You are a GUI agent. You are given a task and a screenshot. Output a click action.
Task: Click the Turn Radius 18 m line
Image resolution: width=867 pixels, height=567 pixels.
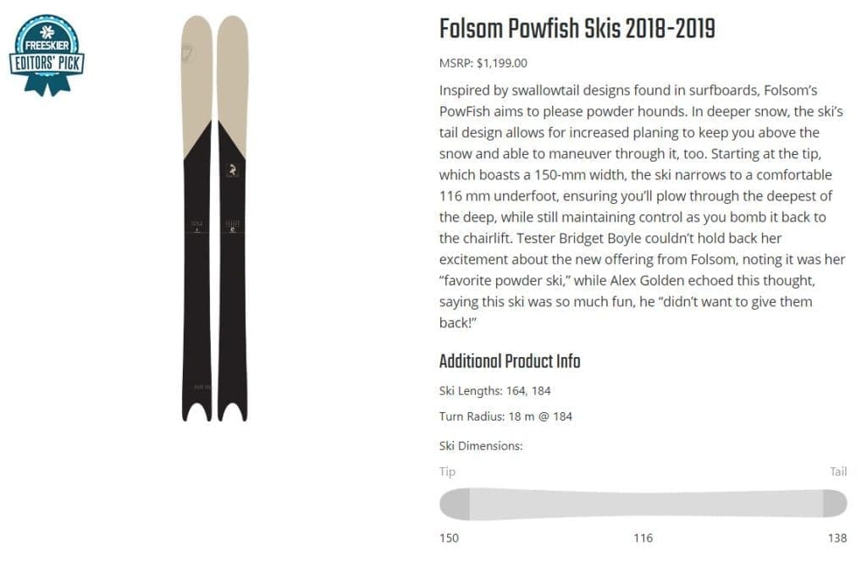(x=505, y=416)
